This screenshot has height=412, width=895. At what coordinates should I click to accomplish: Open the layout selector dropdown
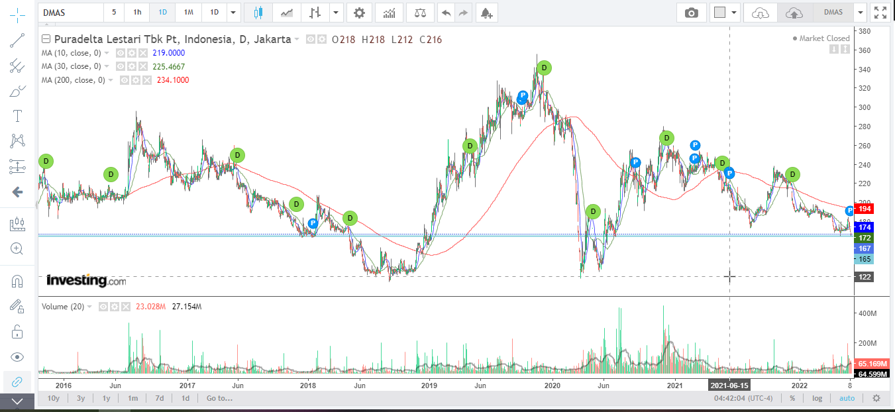click(726, 12)
